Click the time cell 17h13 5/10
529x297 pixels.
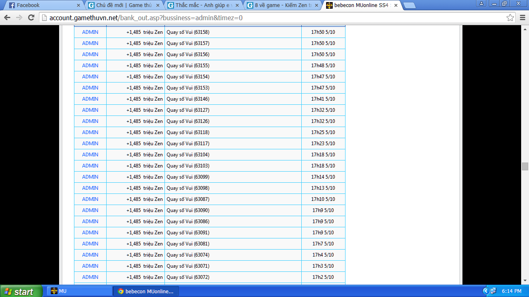pyautogui.click(x=323, y=188)
